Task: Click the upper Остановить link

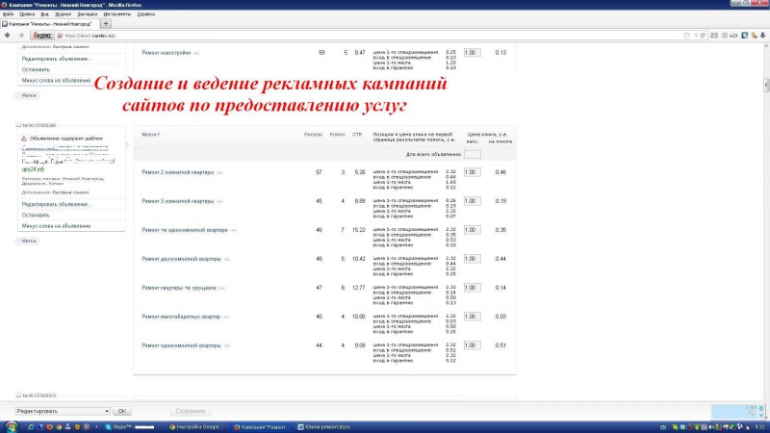Action: 36,69
